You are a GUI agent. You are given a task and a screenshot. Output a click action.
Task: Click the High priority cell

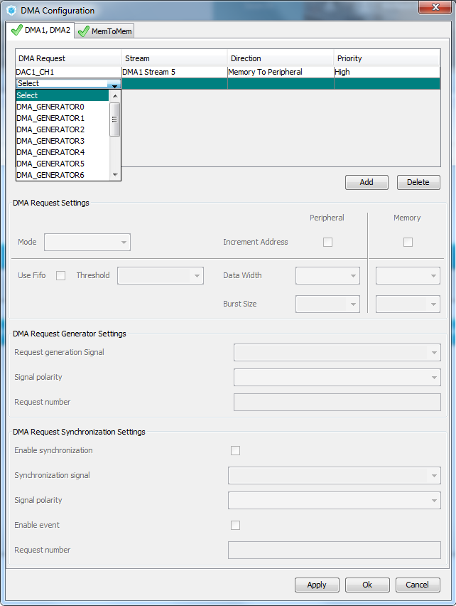tap(387, 72)
